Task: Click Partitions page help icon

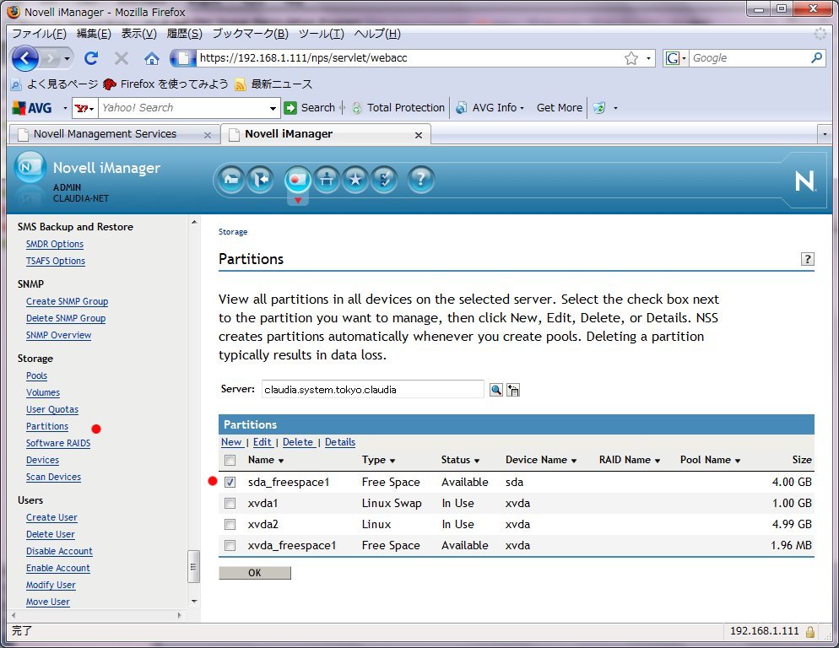Action: 807,259
